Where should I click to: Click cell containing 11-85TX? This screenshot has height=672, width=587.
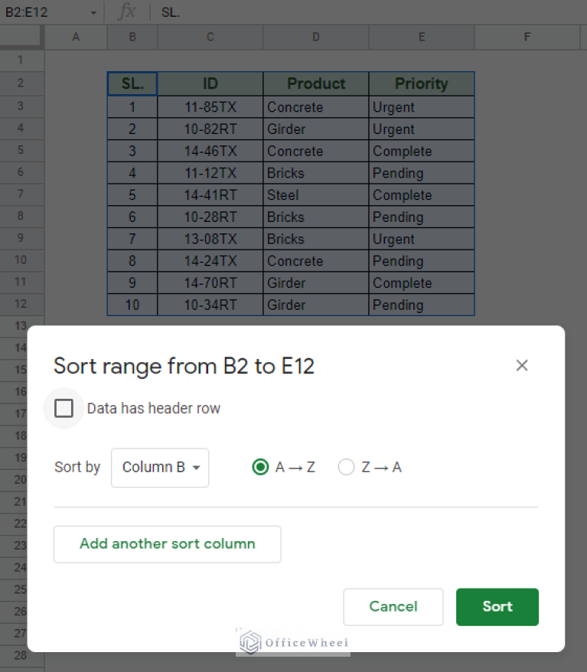[x=210, y=107]
